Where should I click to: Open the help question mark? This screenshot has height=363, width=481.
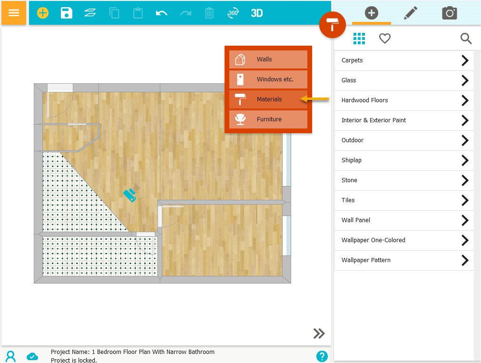click(x=322, y=356)
